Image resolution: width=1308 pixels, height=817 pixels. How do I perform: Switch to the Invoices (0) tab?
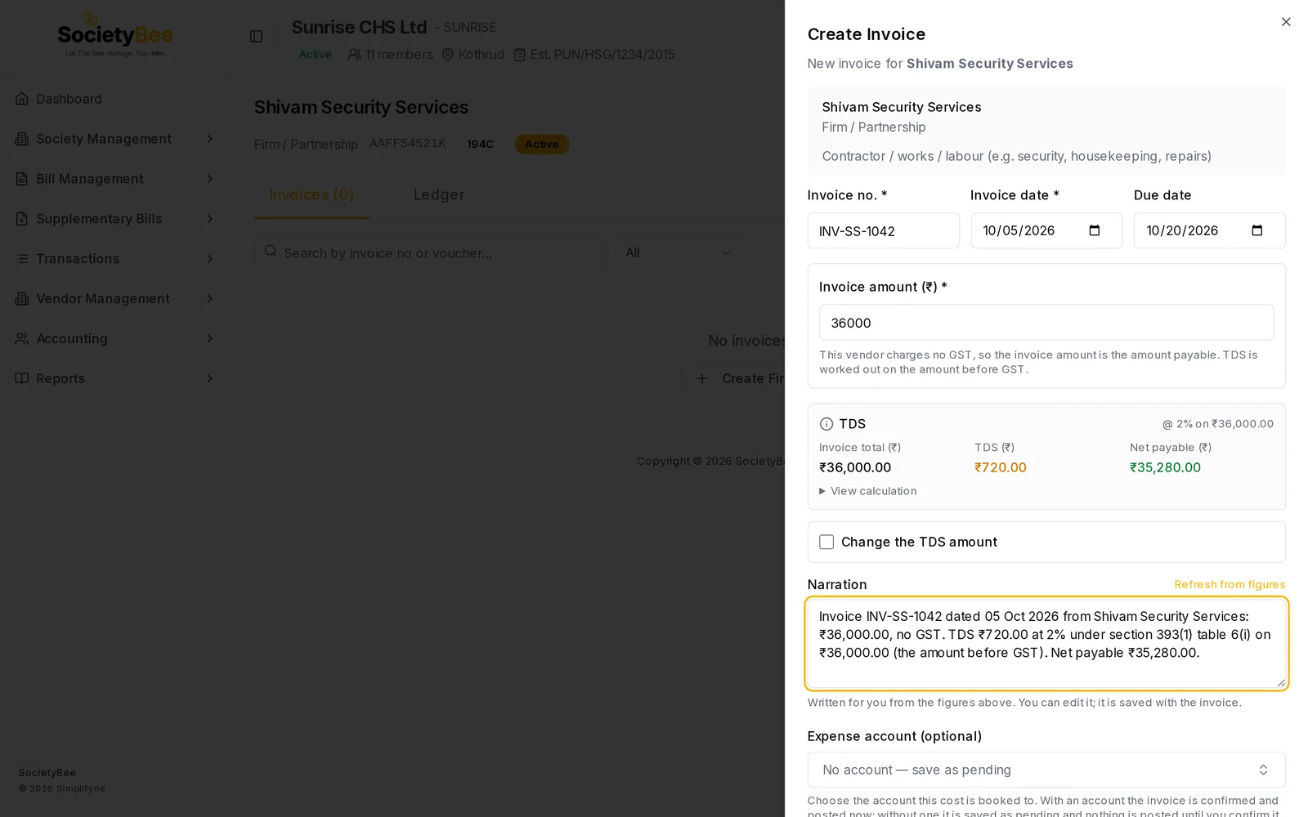point(311,194)
